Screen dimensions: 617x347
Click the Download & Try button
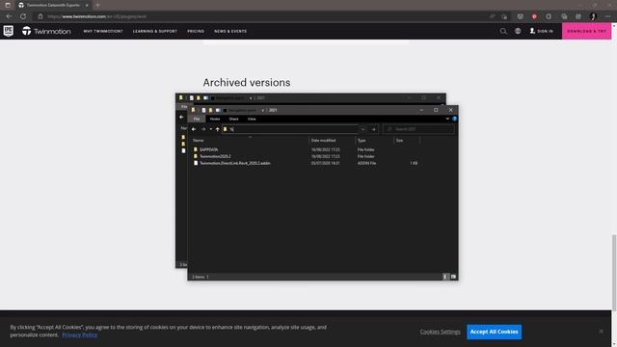coord(587,31)
